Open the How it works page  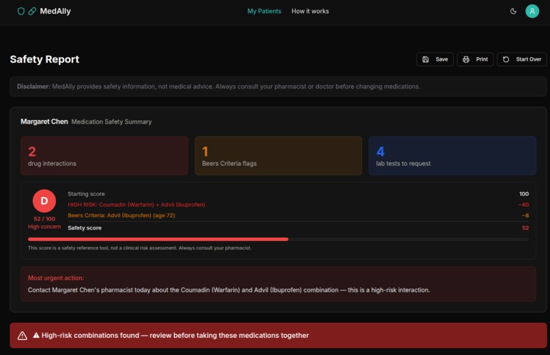pos(310,11)
